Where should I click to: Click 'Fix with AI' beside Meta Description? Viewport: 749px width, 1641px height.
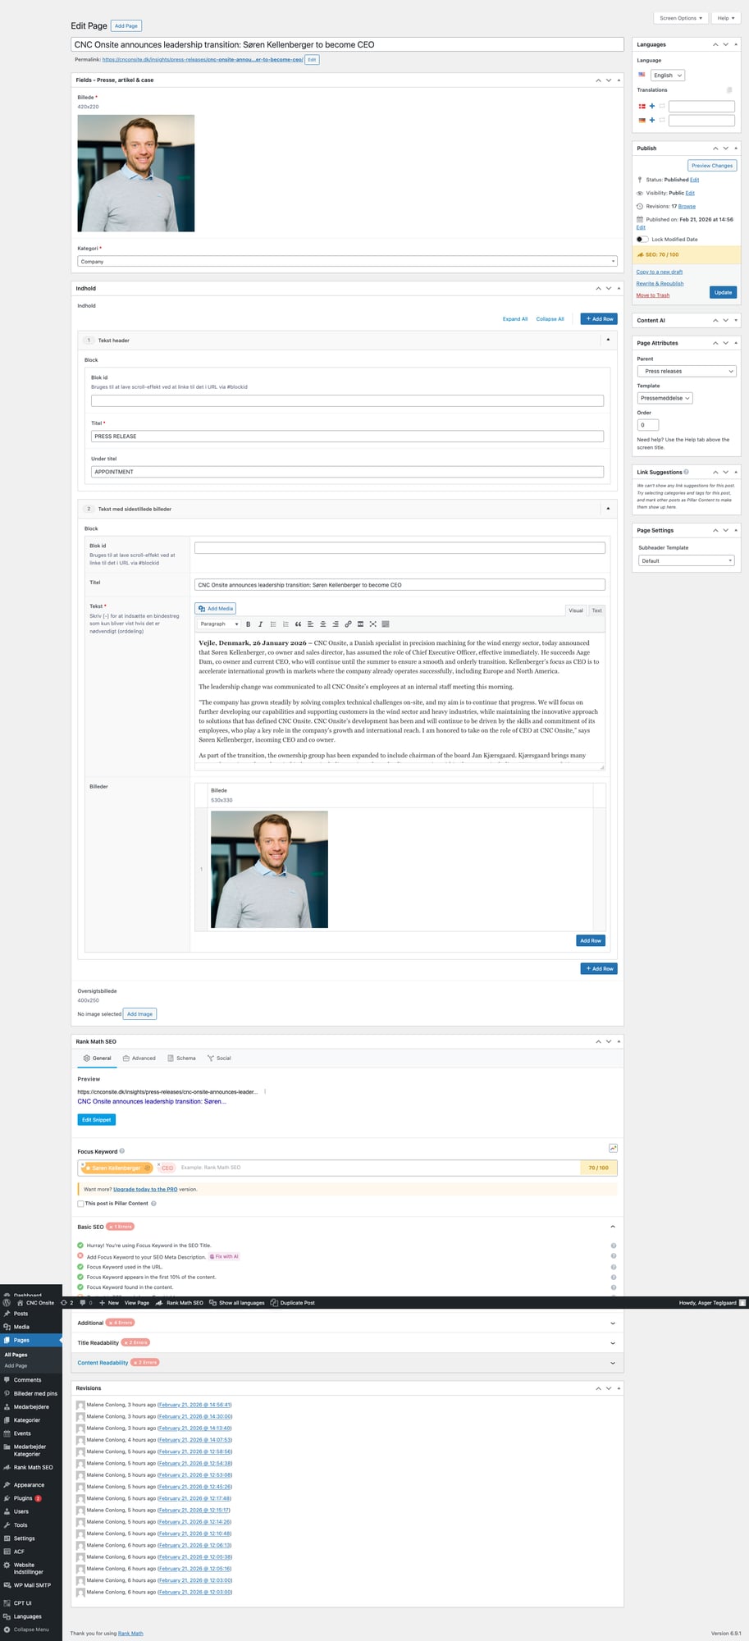pos(224,1256)
